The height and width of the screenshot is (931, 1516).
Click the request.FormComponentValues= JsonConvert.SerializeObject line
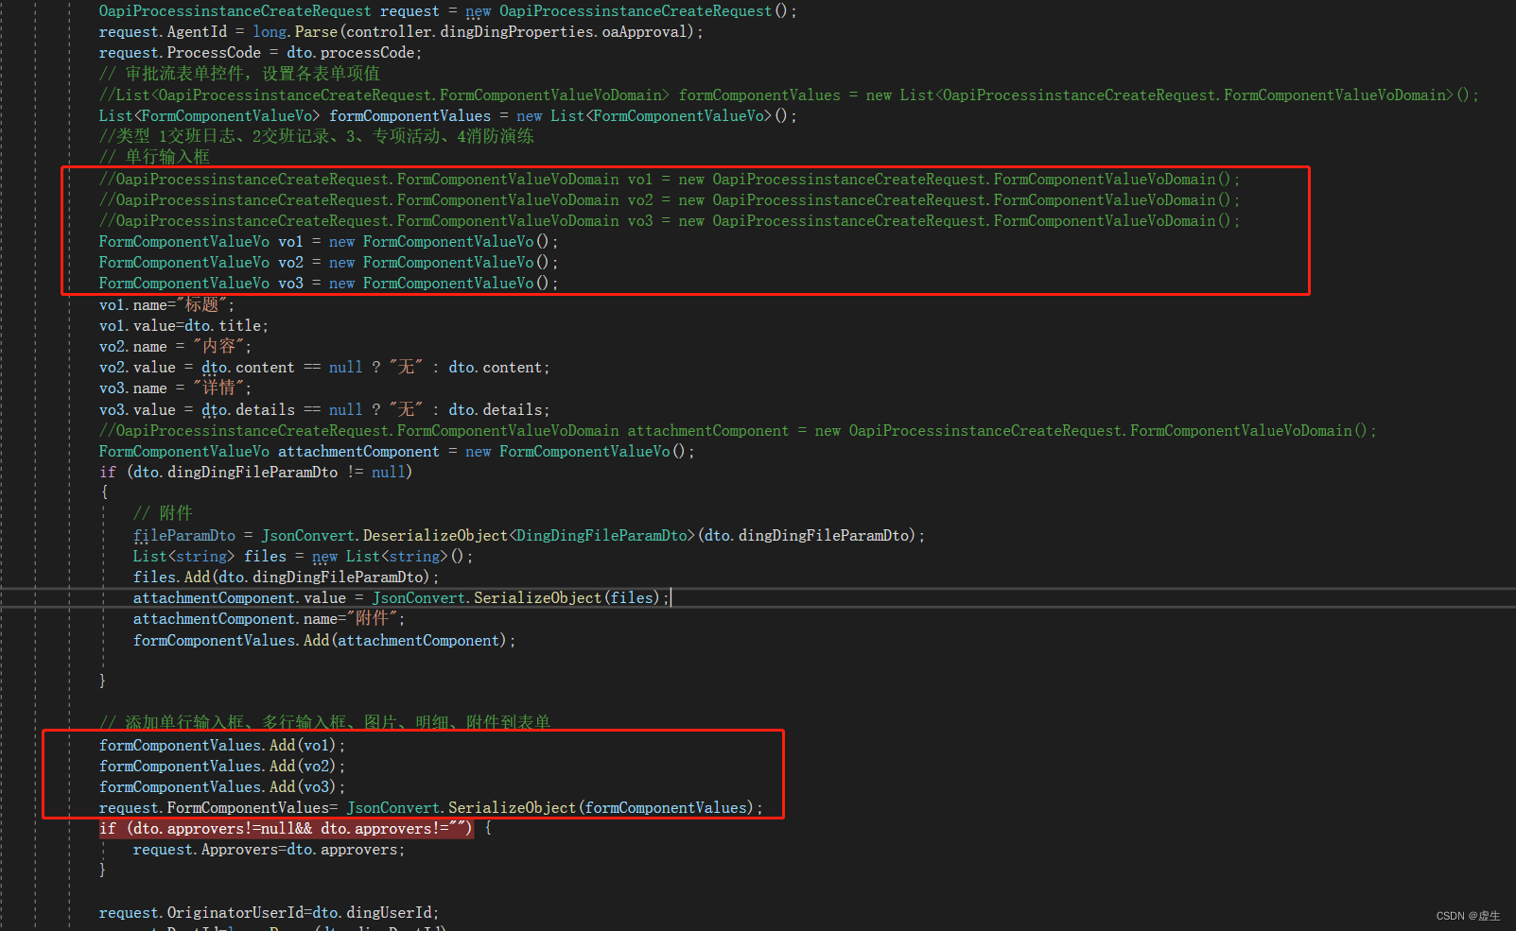[430, 808]
